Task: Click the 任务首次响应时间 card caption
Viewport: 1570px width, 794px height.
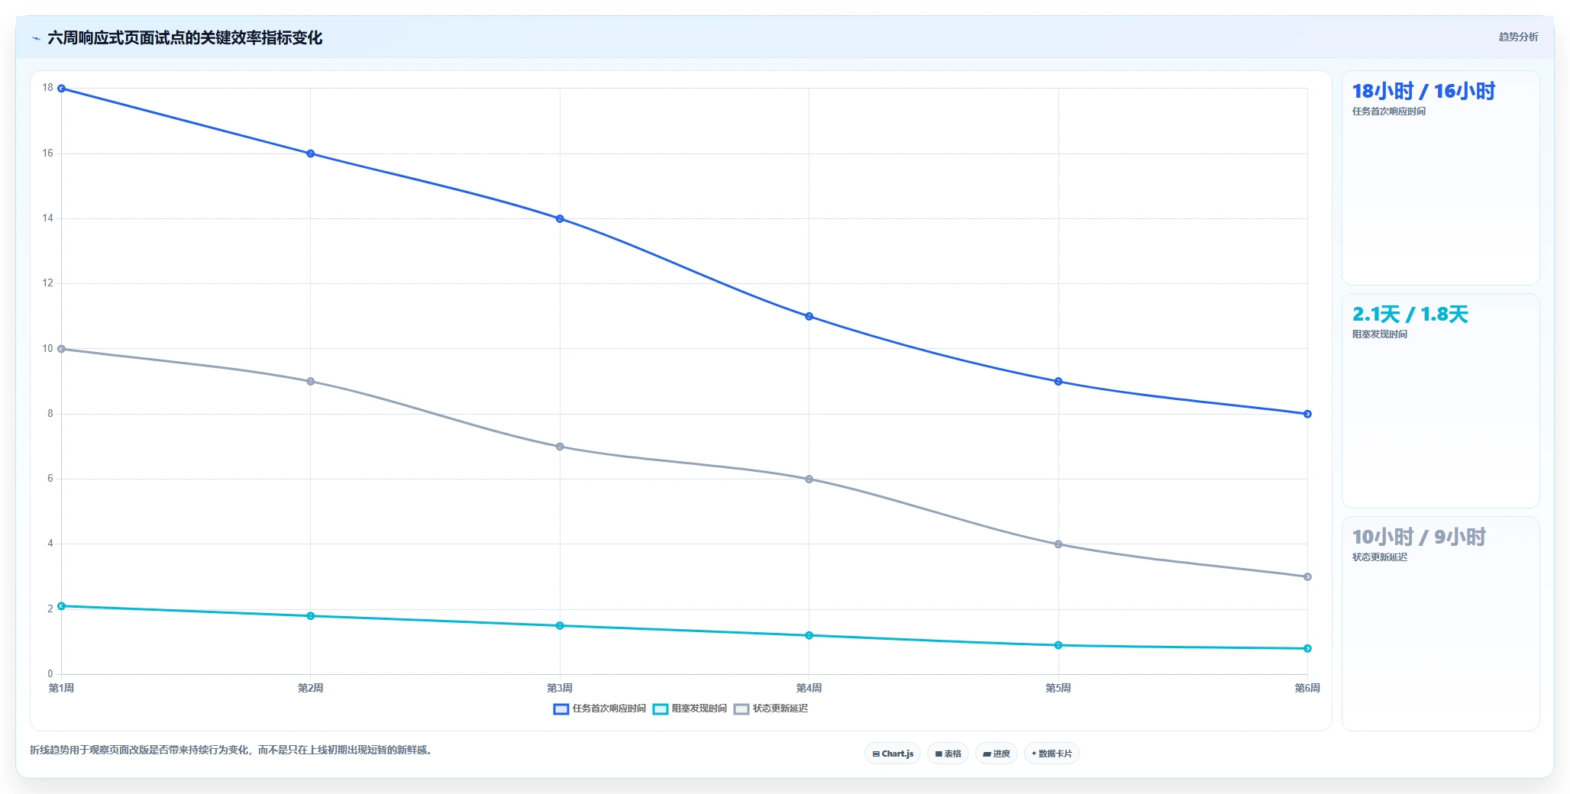Action: 1388,111
